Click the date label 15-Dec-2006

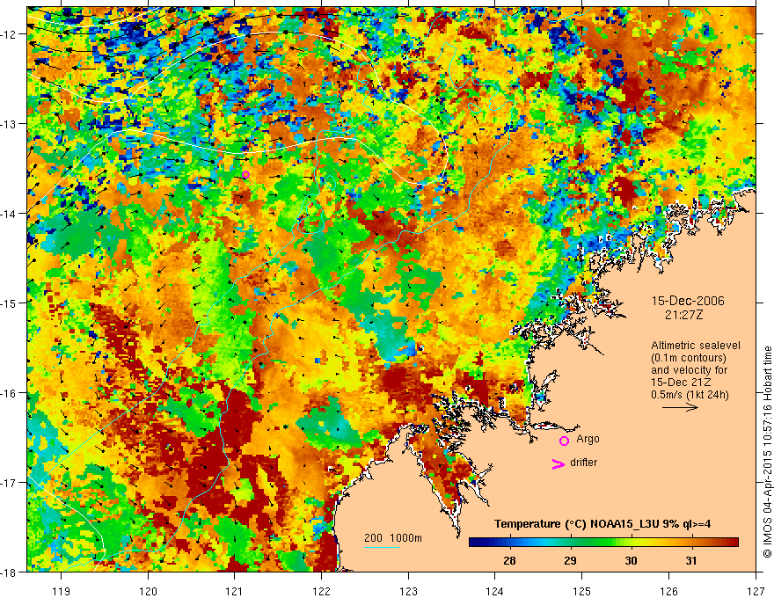pos(688,301)
